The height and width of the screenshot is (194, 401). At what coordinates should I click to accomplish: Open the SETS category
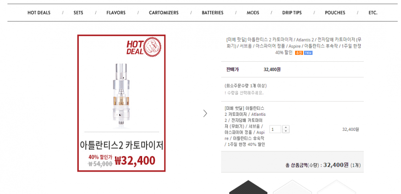coord(78,13)
